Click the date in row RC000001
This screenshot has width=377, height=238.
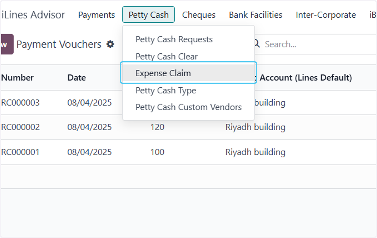point(90,152)
